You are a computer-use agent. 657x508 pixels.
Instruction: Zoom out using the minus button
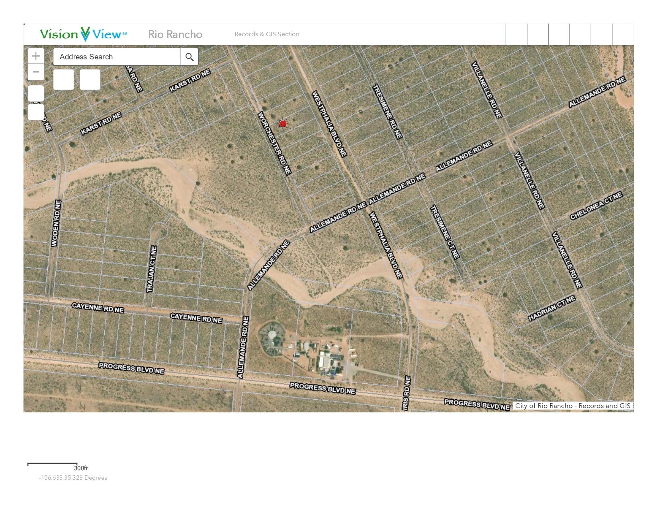36,72
